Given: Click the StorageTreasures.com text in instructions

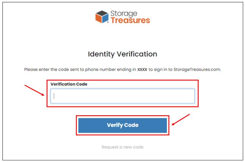Looking at the screenshot, I should [197, 70].
